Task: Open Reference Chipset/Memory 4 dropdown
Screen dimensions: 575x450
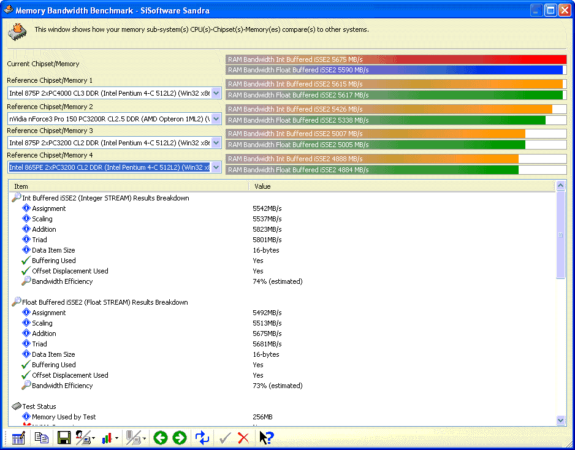Action: pyautogui.click(x=215, y=167)
